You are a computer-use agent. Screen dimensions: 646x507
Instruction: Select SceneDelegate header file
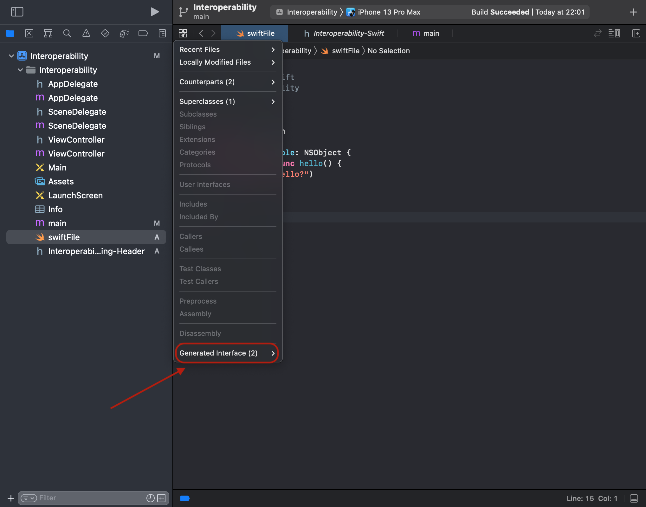coord(86,112)
